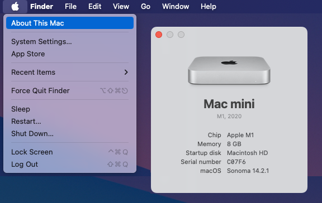This screenshot has width=322, height=203.
Task: Click the Chip label
Action: 215,135
